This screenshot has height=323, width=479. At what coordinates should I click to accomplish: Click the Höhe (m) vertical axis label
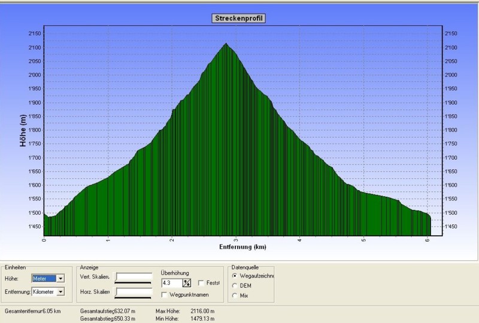pyautogui.click(x=23, y=131)
